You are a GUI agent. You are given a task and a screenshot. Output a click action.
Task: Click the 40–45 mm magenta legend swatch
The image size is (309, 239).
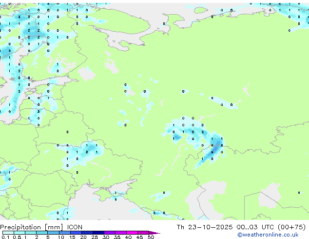pyautogui.click(x=132, y=233)
